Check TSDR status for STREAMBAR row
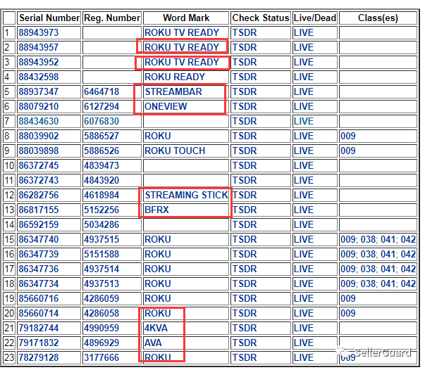The height and width of the screenshot is (370, 425). click(x=245, y=91)
